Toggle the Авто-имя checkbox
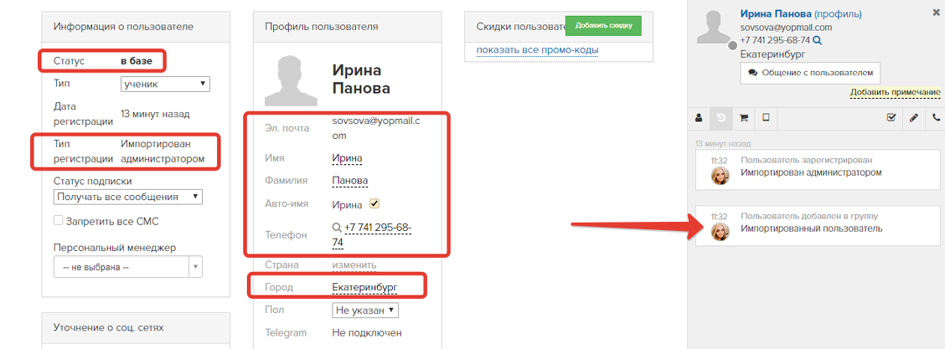This screenshot has width=945, height=349. tap(374, 204)
